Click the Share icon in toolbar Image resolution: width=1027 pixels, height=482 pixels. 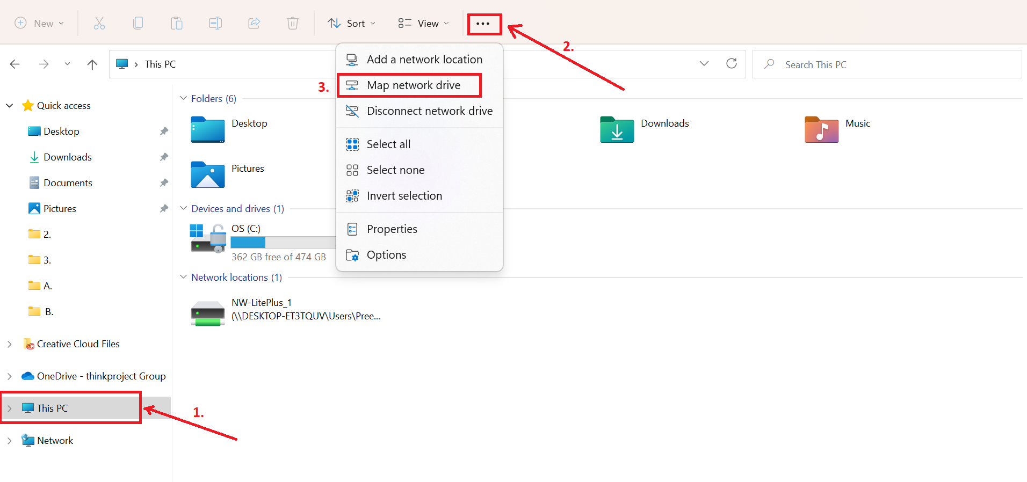(x=254, y=23)
